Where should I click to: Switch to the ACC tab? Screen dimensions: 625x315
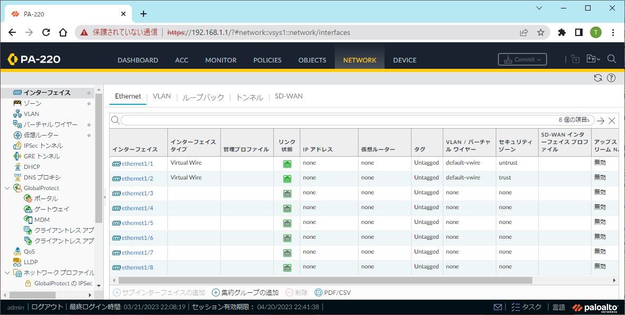coord(182,60)
